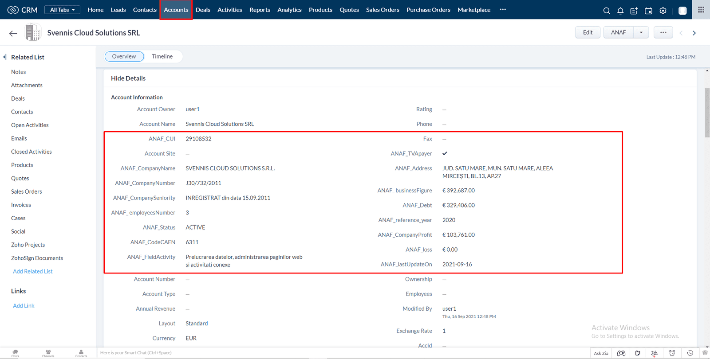Screen dimensions: 710x359
Task: Click the Zoho CRM logo
Action: coord(22,10)
